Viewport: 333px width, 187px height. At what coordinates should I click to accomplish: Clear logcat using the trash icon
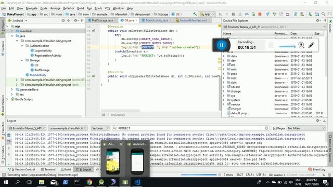9,135
